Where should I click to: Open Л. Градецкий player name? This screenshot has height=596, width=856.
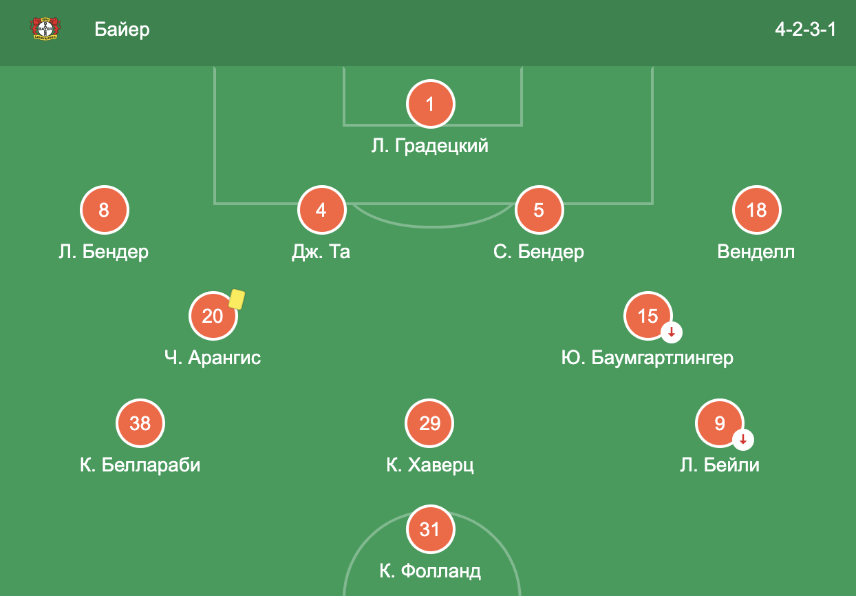430,146
